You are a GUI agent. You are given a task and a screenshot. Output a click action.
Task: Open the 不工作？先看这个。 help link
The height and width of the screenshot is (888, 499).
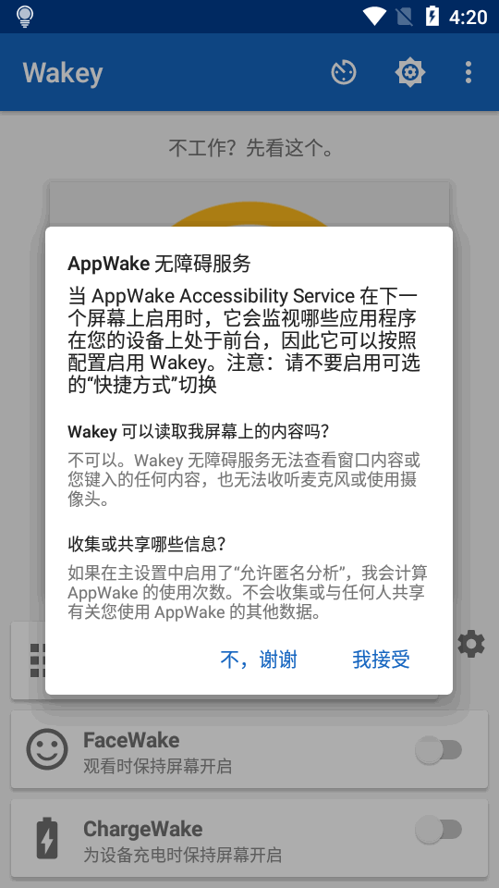pos(250,149)
